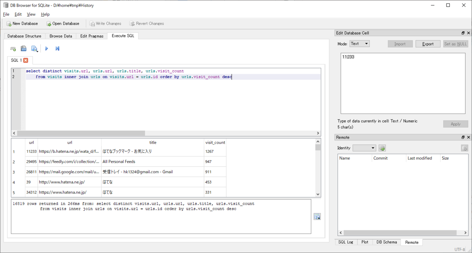Open the Mode dropdown set to Text
The height and width of the screenshot is (253, 472).
(360, 44)
